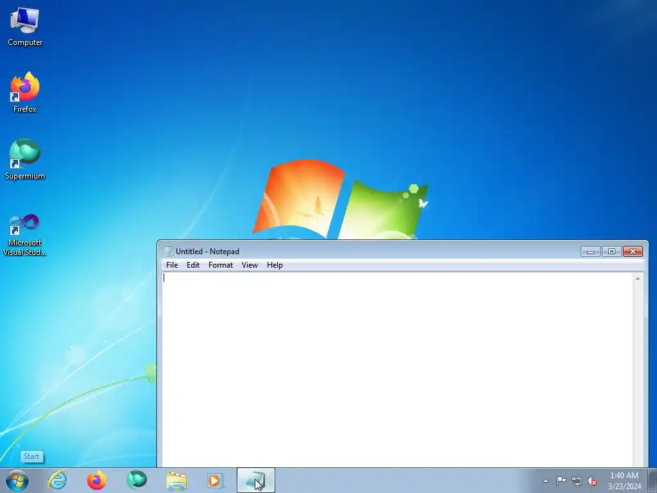The height and width of the screenshot is (493, 657).
Task: Open the File menu in Notepad
Action: point(172,265)
